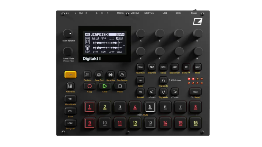262x147 pixels.
Task: Toggle trig key 4
Action: (135, 107)
